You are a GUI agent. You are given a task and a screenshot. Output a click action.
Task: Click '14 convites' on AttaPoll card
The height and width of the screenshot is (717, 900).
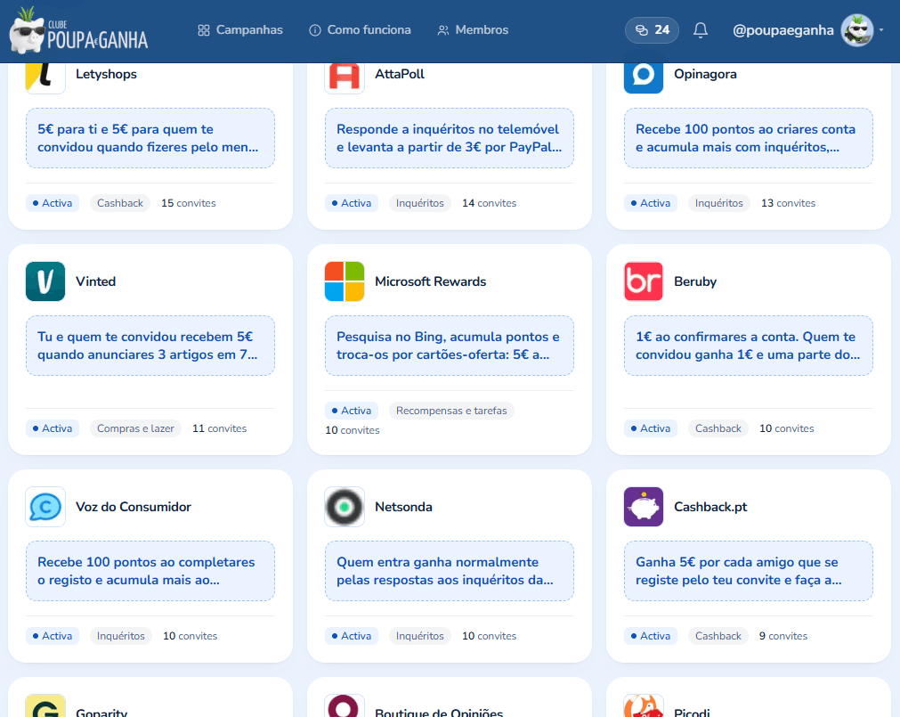(489, 203)
